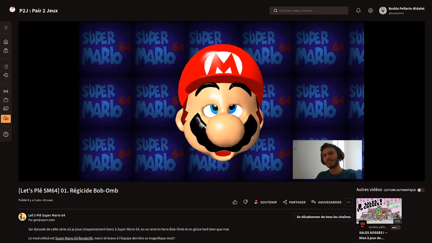Open the 'Par gee@aperi.tube' account link
Image resolution: width=432 pixels, height=243 pixels.
(x=42, y=220)
